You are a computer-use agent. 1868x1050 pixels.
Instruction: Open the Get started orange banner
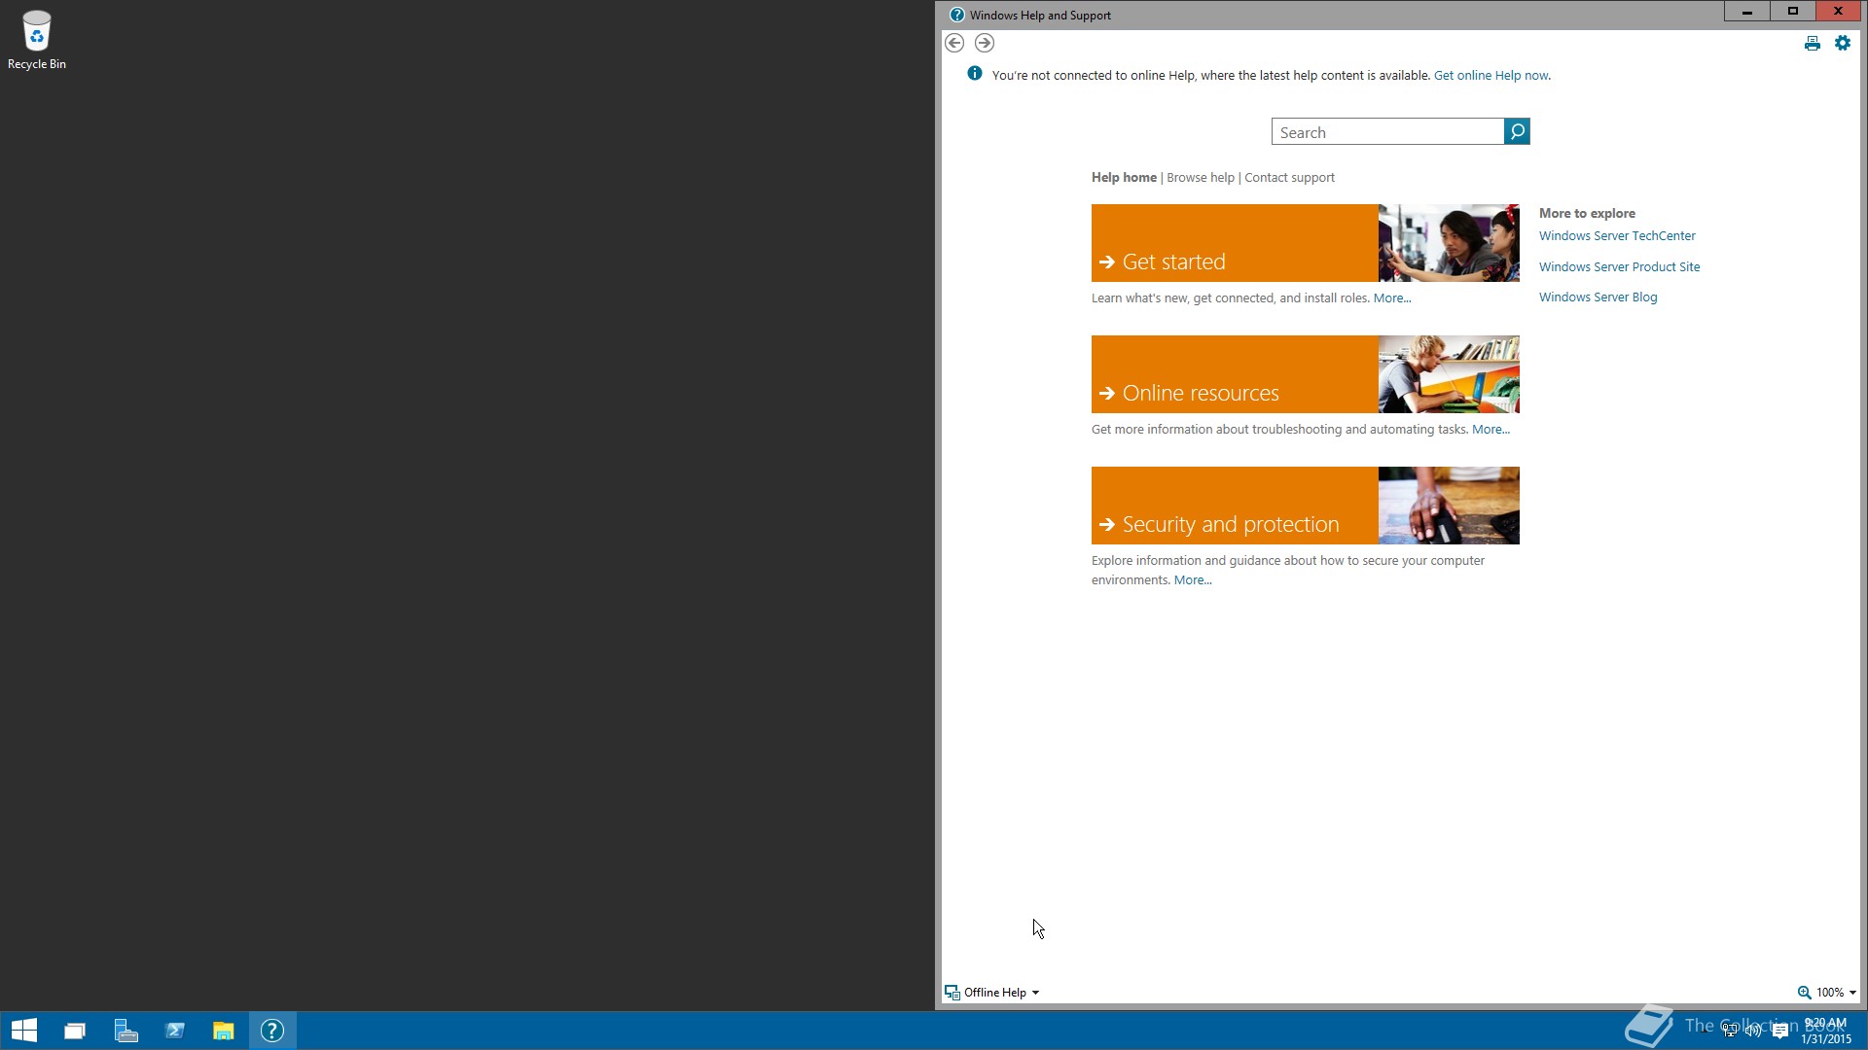(1235, 243)
